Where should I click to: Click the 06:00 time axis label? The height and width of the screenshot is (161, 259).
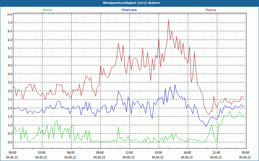71,153
